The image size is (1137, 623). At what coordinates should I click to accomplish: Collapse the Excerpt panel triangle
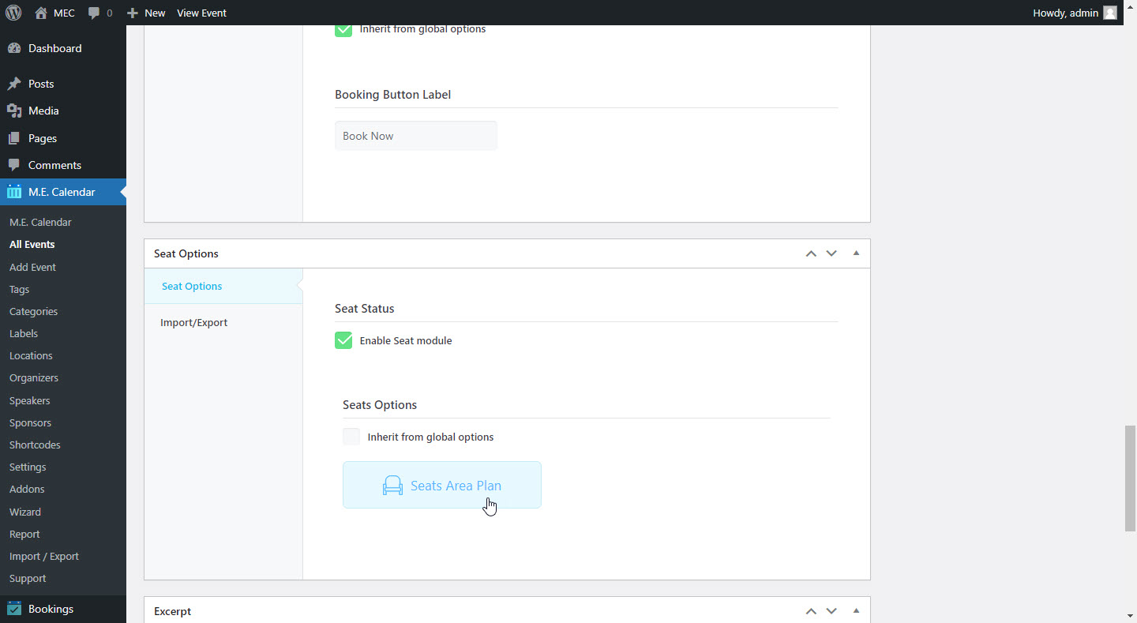[856, 610]
